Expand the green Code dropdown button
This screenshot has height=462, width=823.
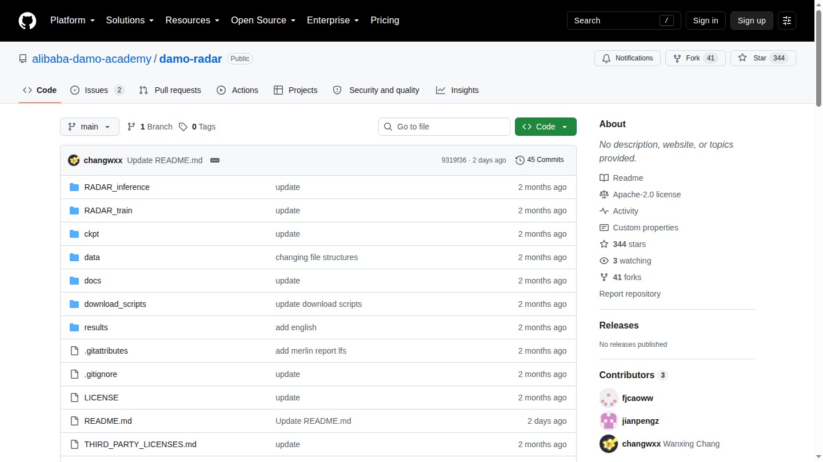546,127
